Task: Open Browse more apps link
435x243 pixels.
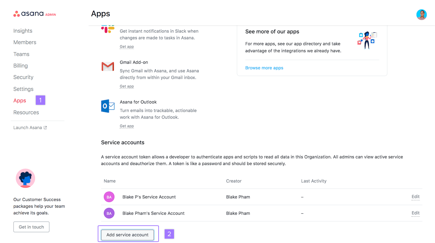Action: (x=264, y=68)
